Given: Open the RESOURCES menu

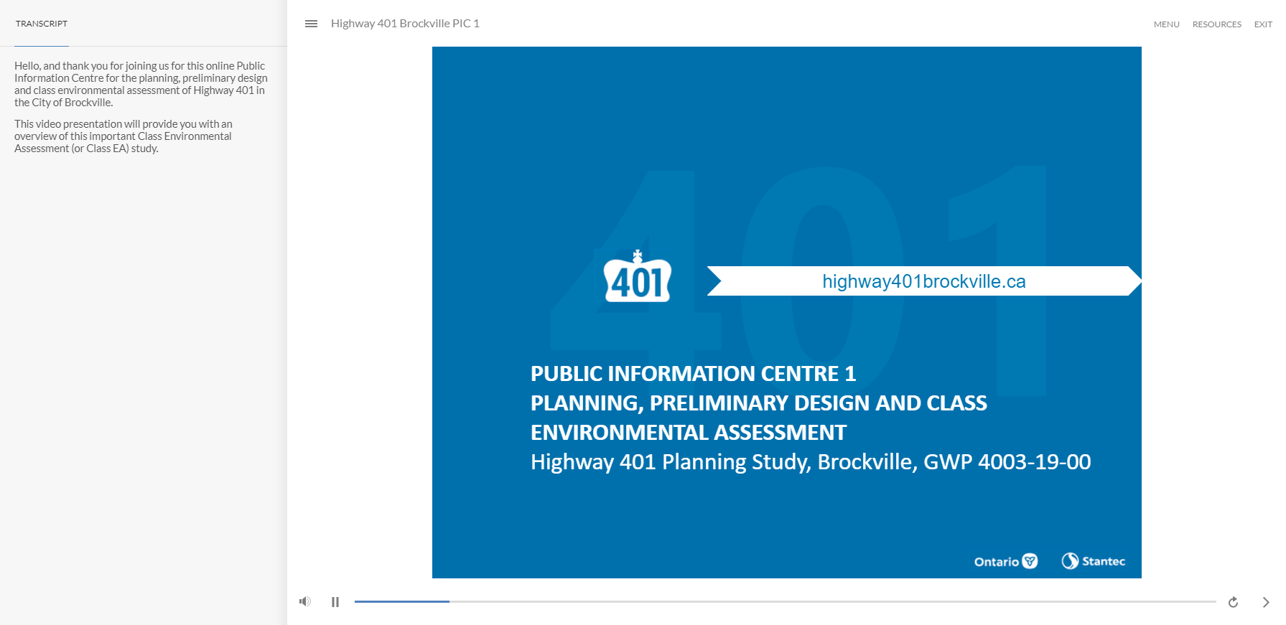Looking at the screenshot, I should pos(1216,24).
